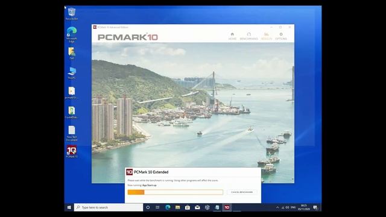Open the network status tray icon
This screenshot has width=386, height=217.
pos(283,207)
